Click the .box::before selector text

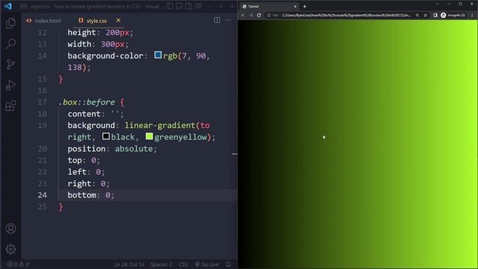coord(87,102)
